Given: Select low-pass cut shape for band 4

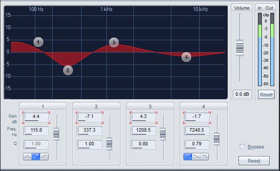Looking at the screenshot, I should [x=204, y=157].
